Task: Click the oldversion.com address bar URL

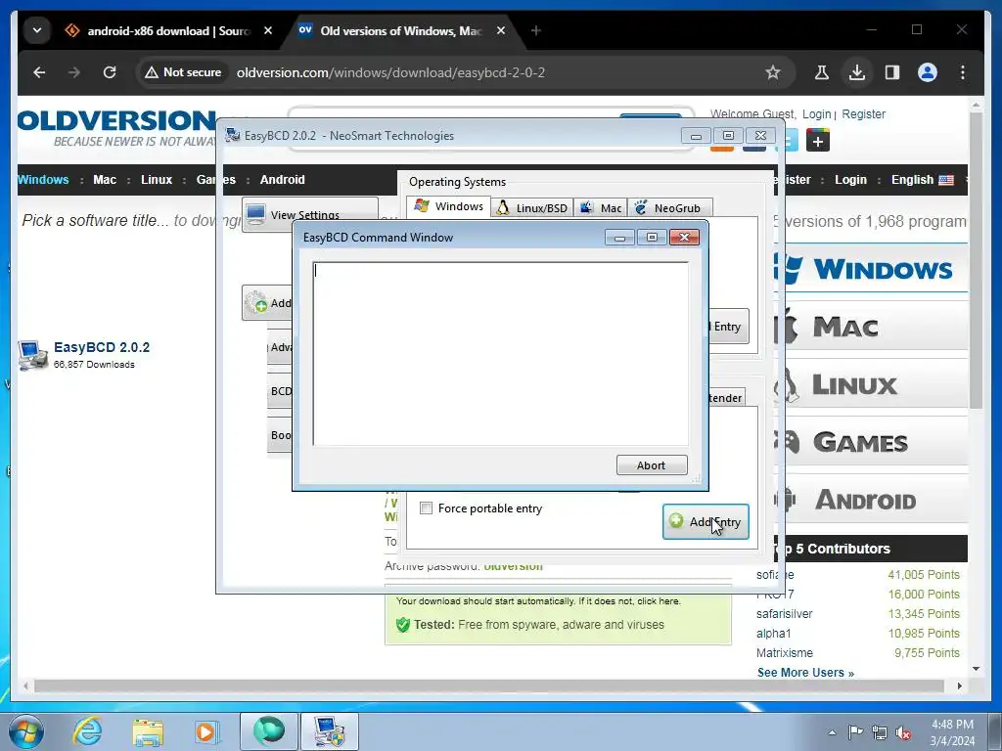Action: pos(390,72)
